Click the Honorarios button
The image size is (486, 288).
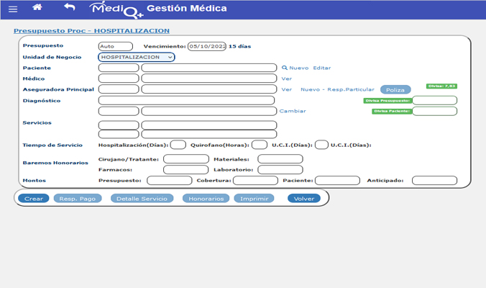[206, 198]
